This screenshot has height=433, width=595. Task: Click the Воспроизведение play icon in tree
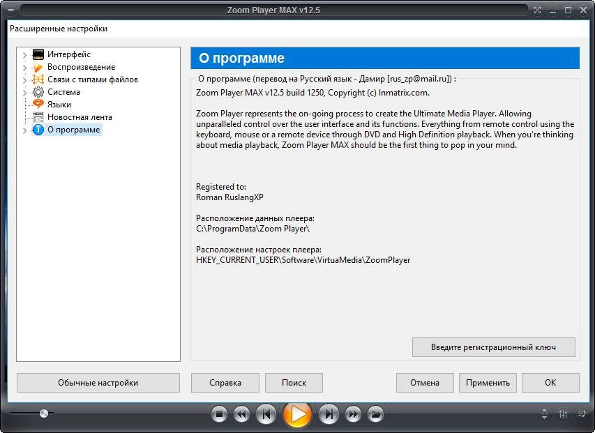point(38,67)
